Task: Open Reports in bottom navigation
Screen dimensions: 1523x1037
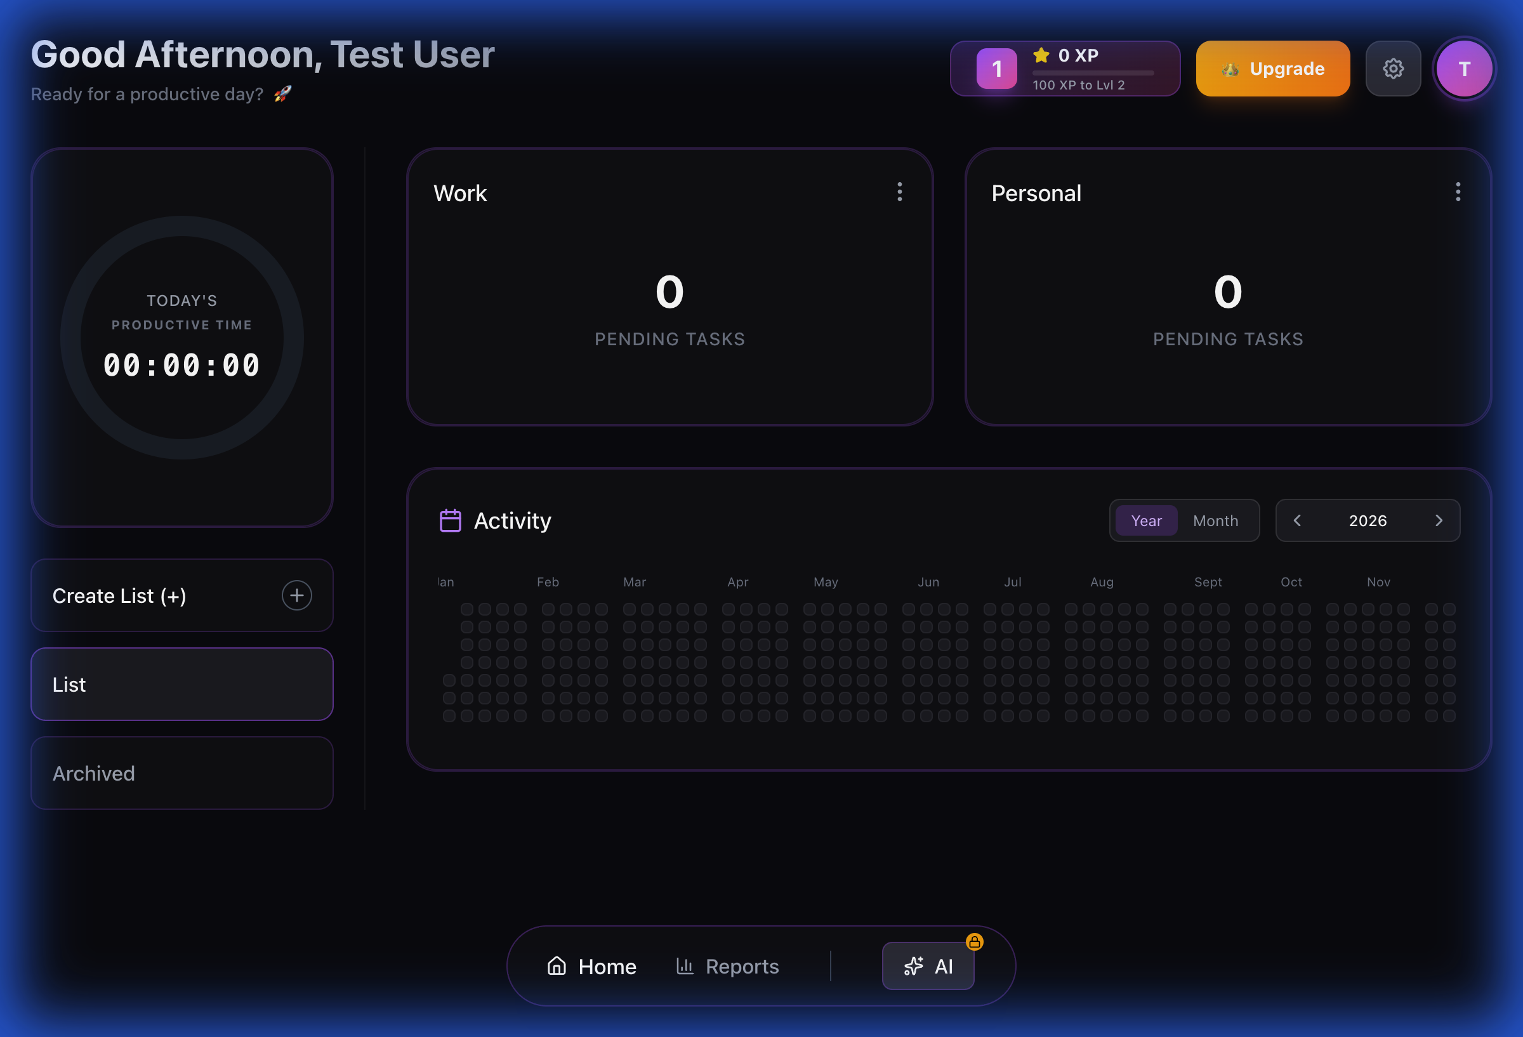Action: tap(727, 966)
